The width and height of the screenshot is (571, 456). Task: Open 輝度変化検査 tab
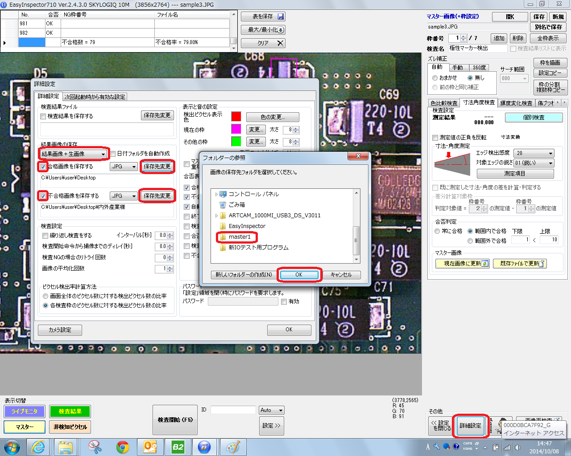point(516,103)
